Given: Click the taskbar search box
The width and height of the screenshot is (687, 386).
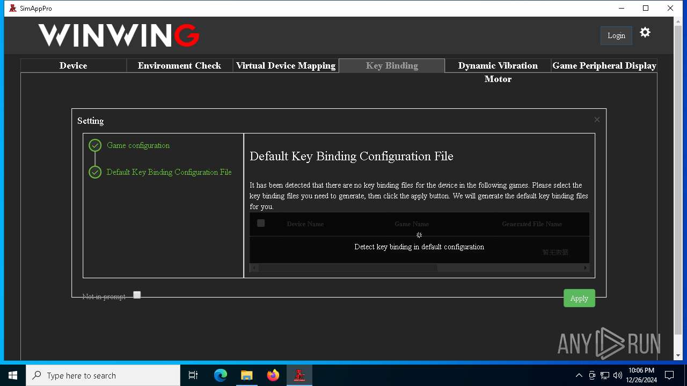Looking at the screenshot, I should pyautogui.click(x=103, y=375).
